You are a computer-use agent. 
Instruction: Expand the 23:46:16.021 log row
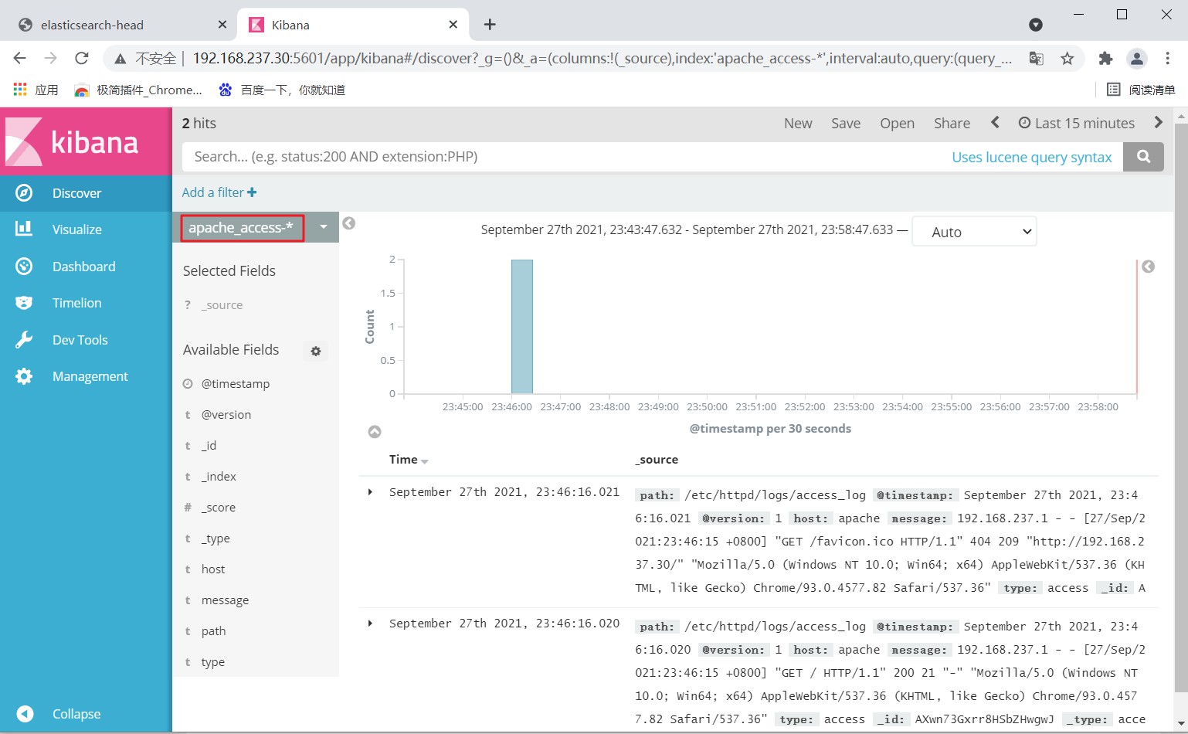(371, 492)
